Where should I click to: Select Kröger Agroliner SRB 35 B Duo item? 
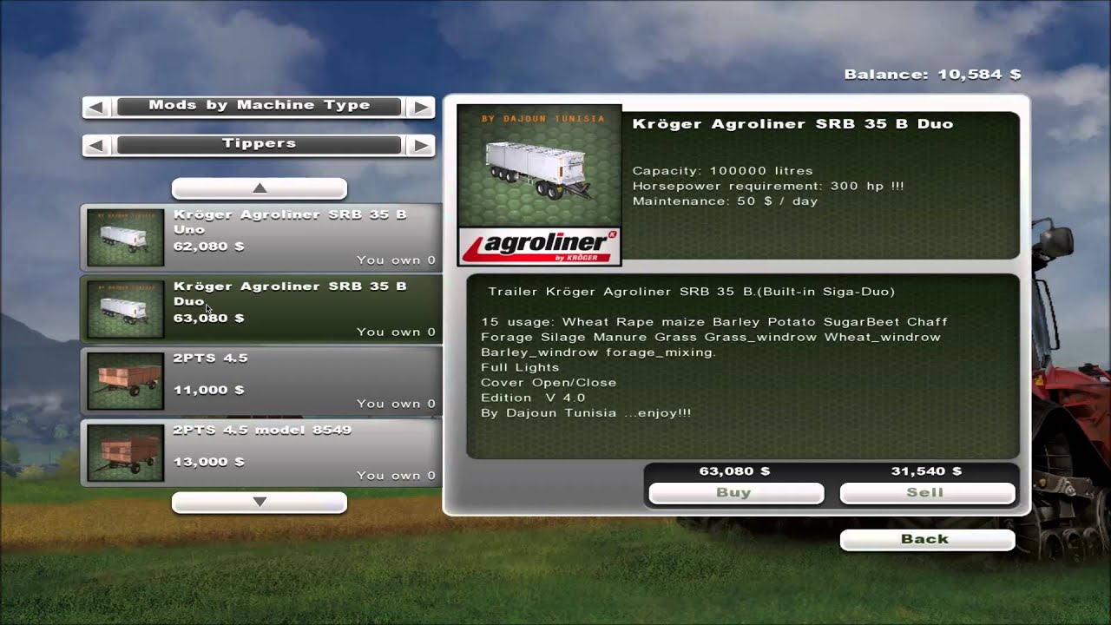click(261, 309)
